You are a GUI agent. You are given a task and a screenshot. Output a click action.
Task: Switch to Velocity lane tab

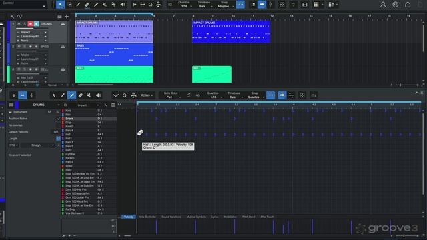tap(129, 217)
